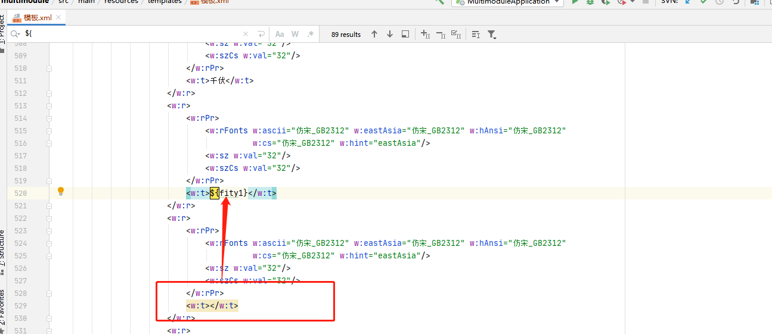Click fold end marker at line 510
This screenshot has height=334, width=772.
coord(49,68)
